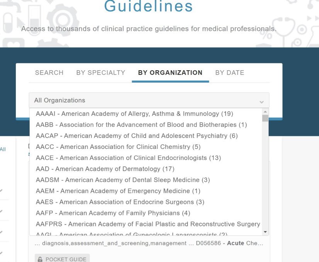Viewport: 319px width, 262px height.
Task: Choose AAFP - American Academy of Family Physicians
Action: click(146, 213)
